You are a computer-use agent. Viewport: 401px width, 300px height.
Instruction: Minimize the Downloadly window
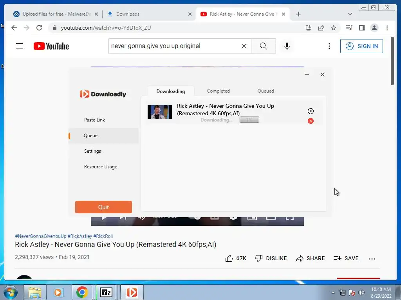coord(307,74)
